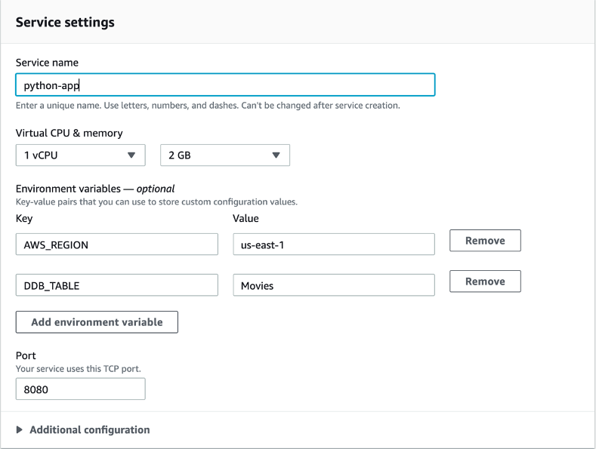Click the Service settings heading
The height and width of the screenshot is (449, 596).
pyautogui.click(x=65, y=22)
